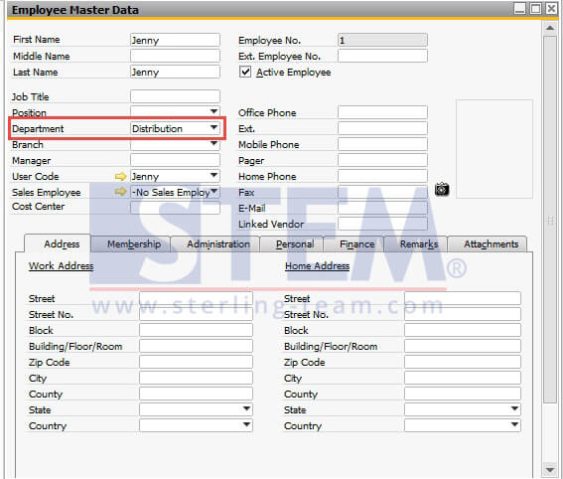Click the Pager field
This screenshot has width=563, height=479.
(382, 160)
